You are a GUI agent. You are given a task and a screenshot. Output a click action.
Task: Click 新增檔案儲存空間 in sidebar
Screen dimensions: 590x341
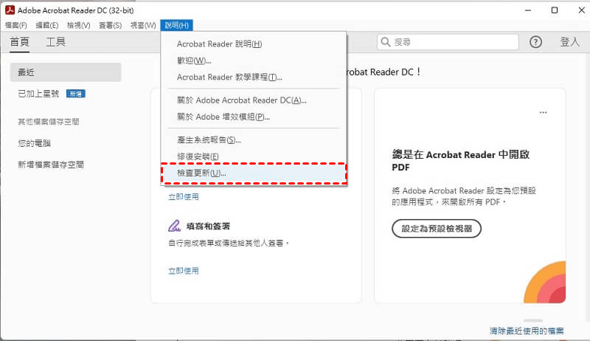51,165
